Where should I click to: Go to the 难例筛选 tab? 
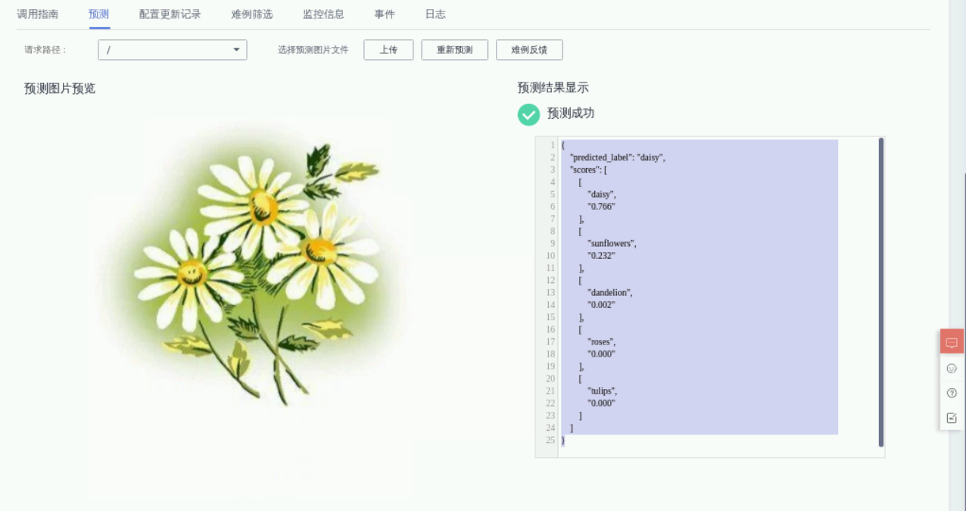point(252,14)
